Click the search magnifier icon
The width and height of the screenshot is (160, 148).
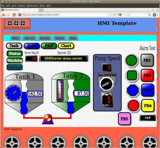pyautogui.click(x=149, y=15)
